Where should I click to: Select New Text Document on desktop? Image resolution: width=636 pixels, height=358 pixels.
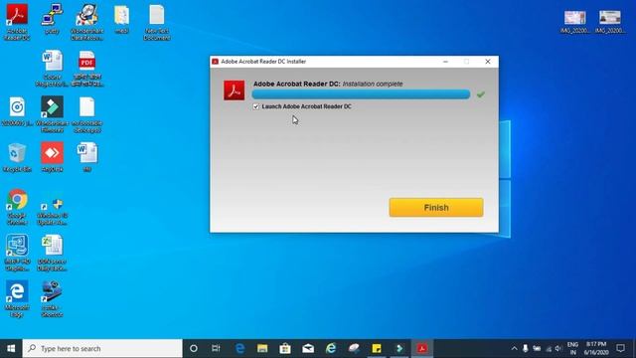[157, 22]
